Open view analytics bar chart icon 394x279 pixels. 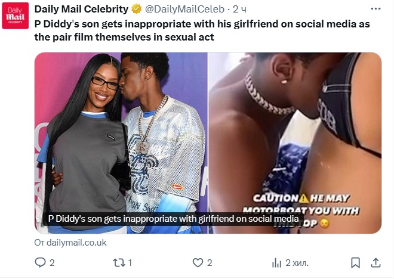coord(276,262)
